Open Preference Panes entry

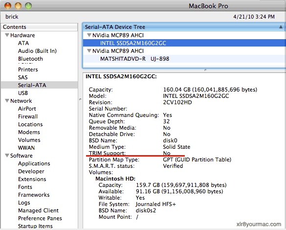pos(40,218)
